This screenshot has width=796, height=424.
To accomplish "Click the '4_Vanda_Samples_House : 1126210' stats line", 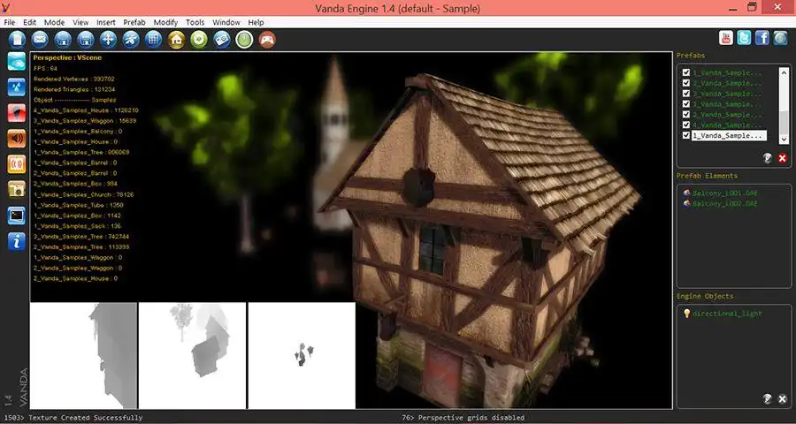I will (x=86, y=110).
